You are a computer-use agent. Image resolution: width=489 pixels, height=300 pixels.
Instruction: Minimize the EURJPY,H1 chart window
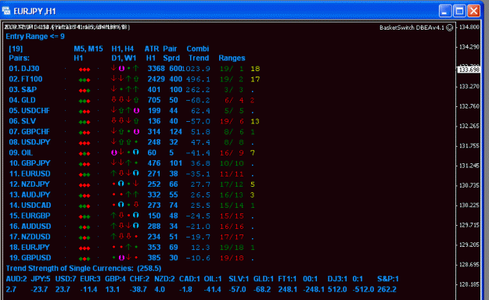(x=445, y=11)
